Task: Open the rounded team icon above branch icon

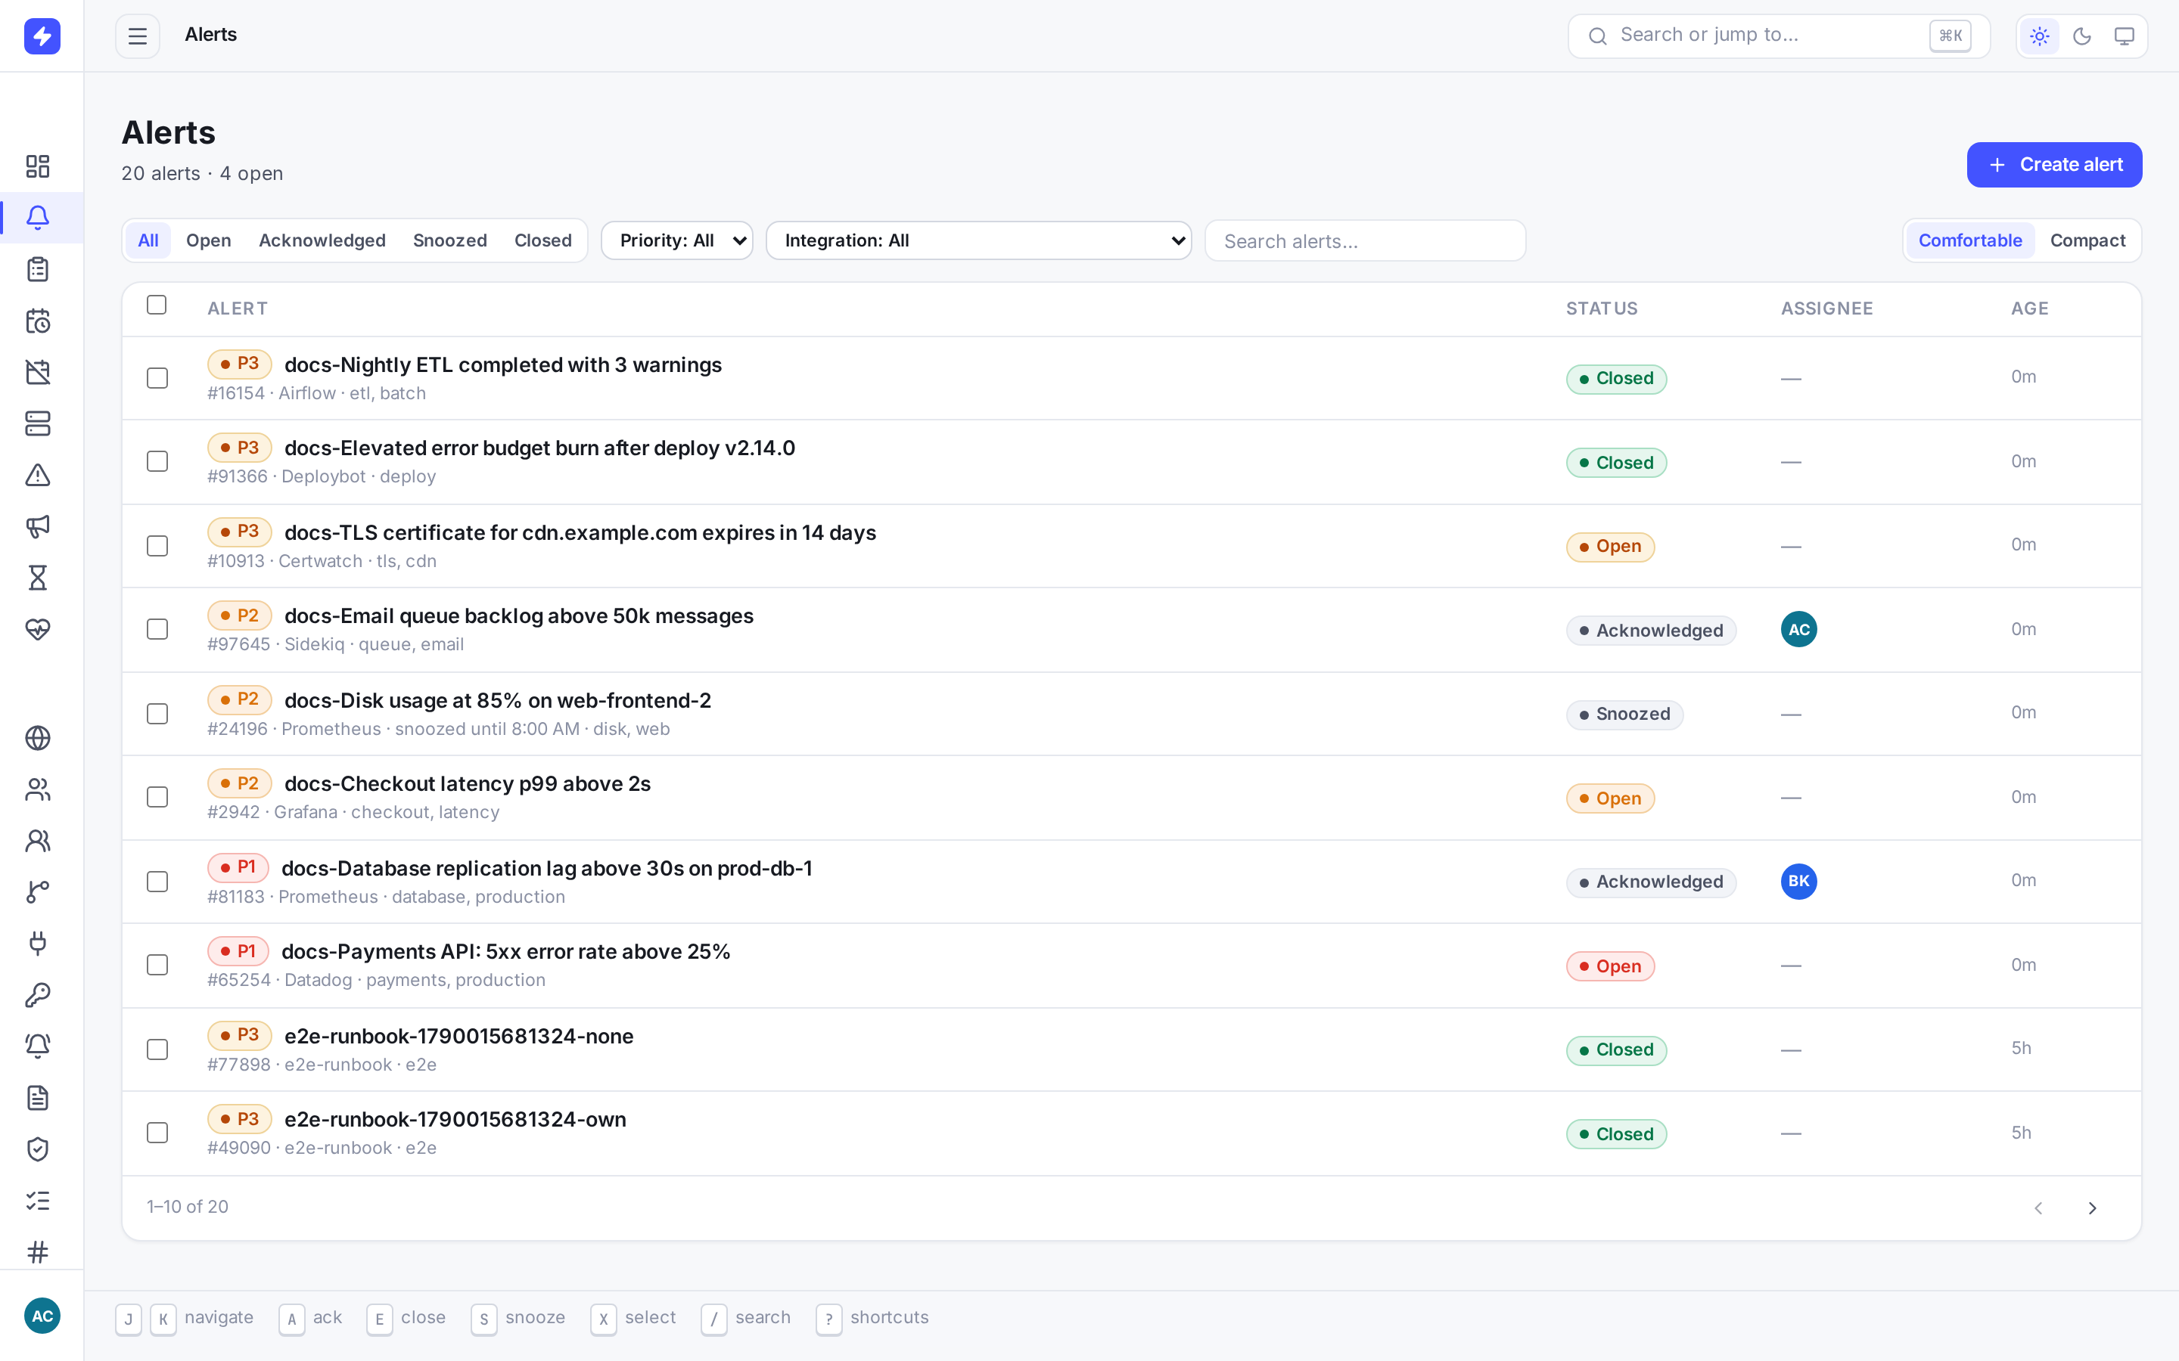Action: (38, 841)
